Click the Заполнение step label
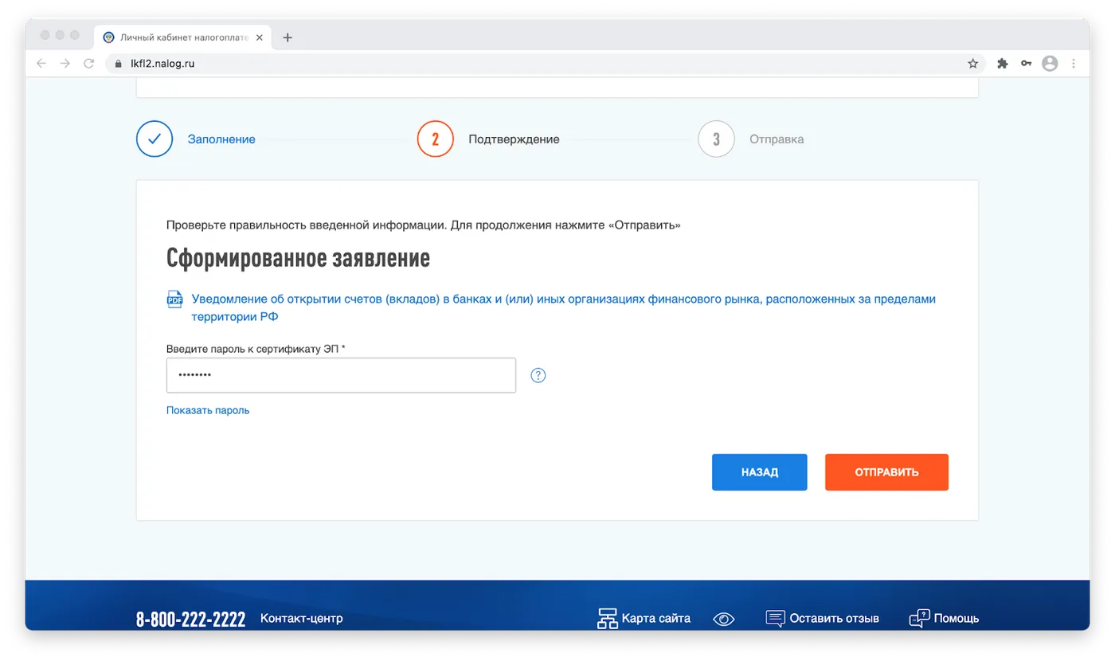 click(x=221, y=139)
